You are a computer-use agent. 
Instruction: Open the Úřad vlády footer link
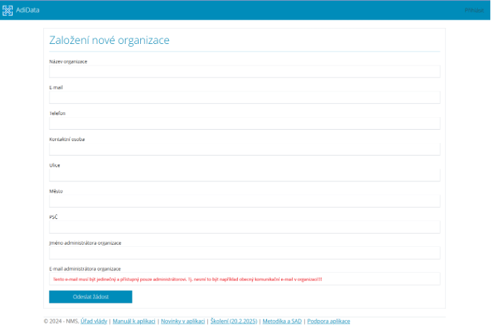(93, 322)
